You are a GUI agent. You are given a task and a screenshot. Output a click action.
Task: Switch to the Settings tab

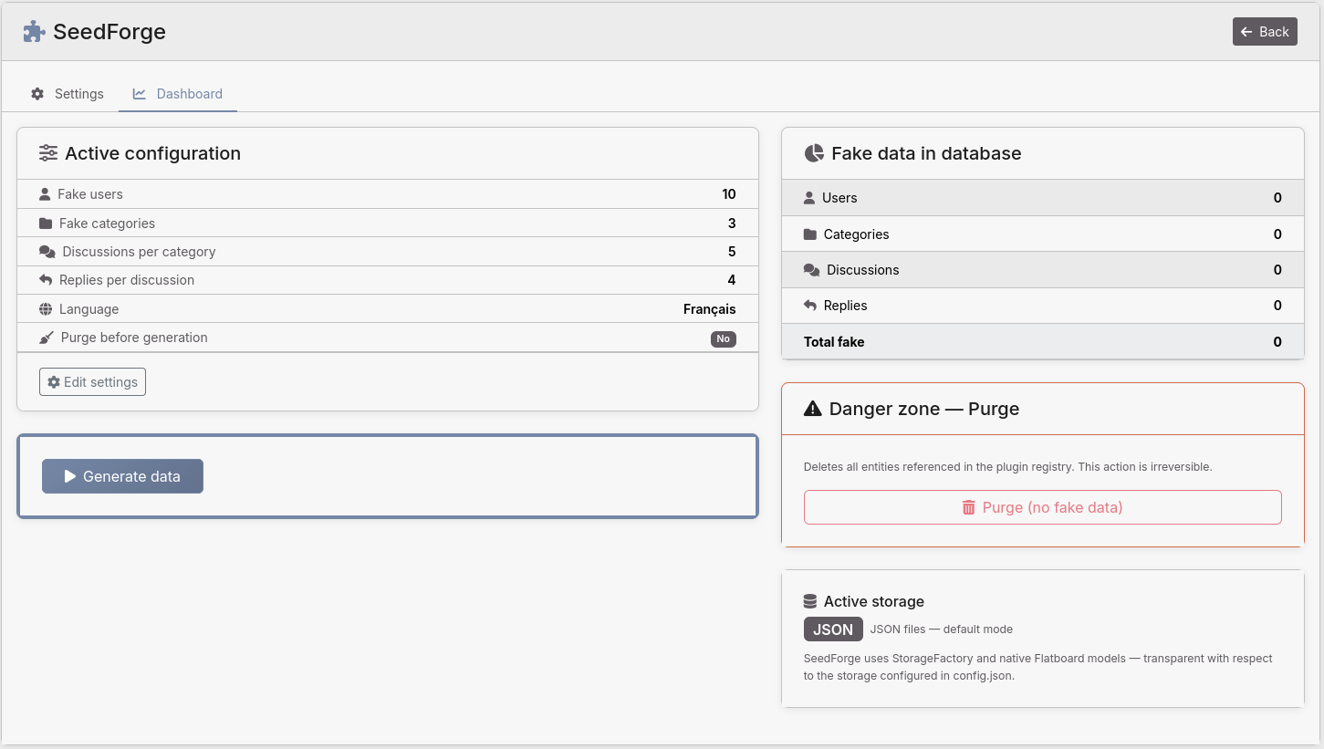click(x=67, y=93)
